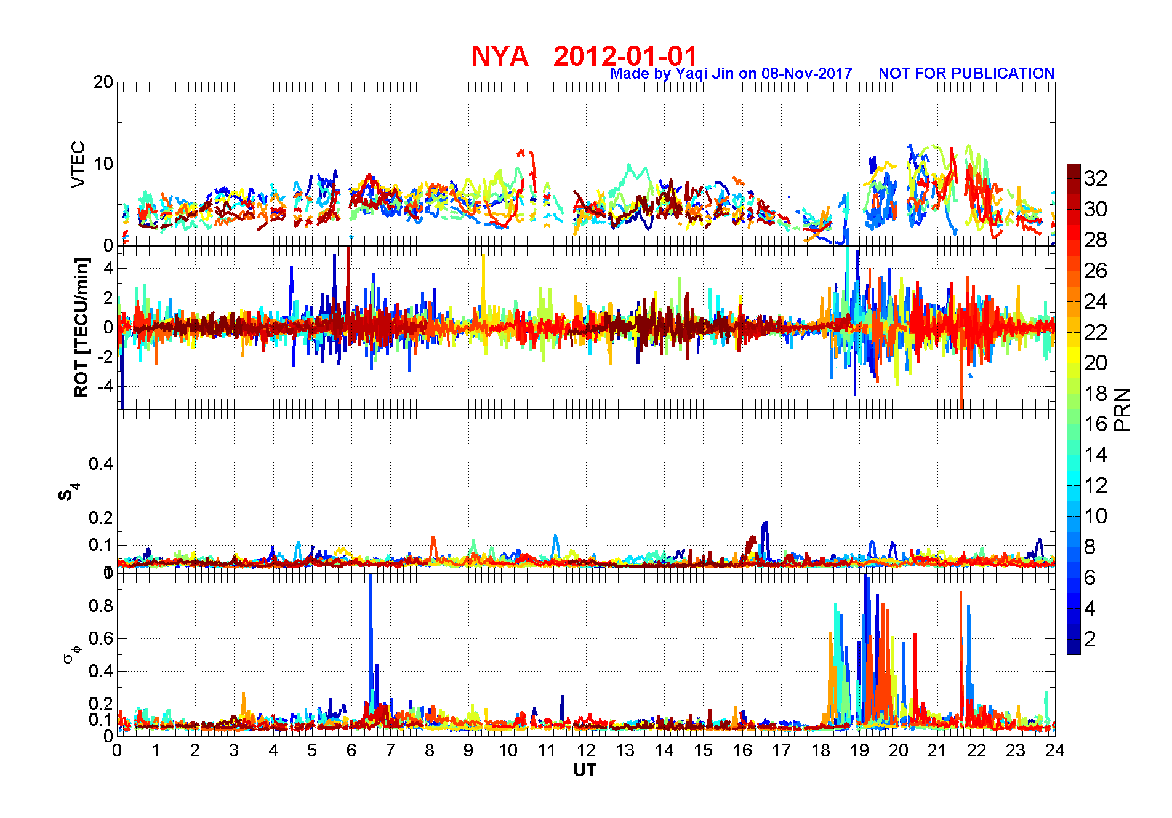Click VTEC axis tick label 10
Screen dimensions: 1172x818
pos(103,164)
